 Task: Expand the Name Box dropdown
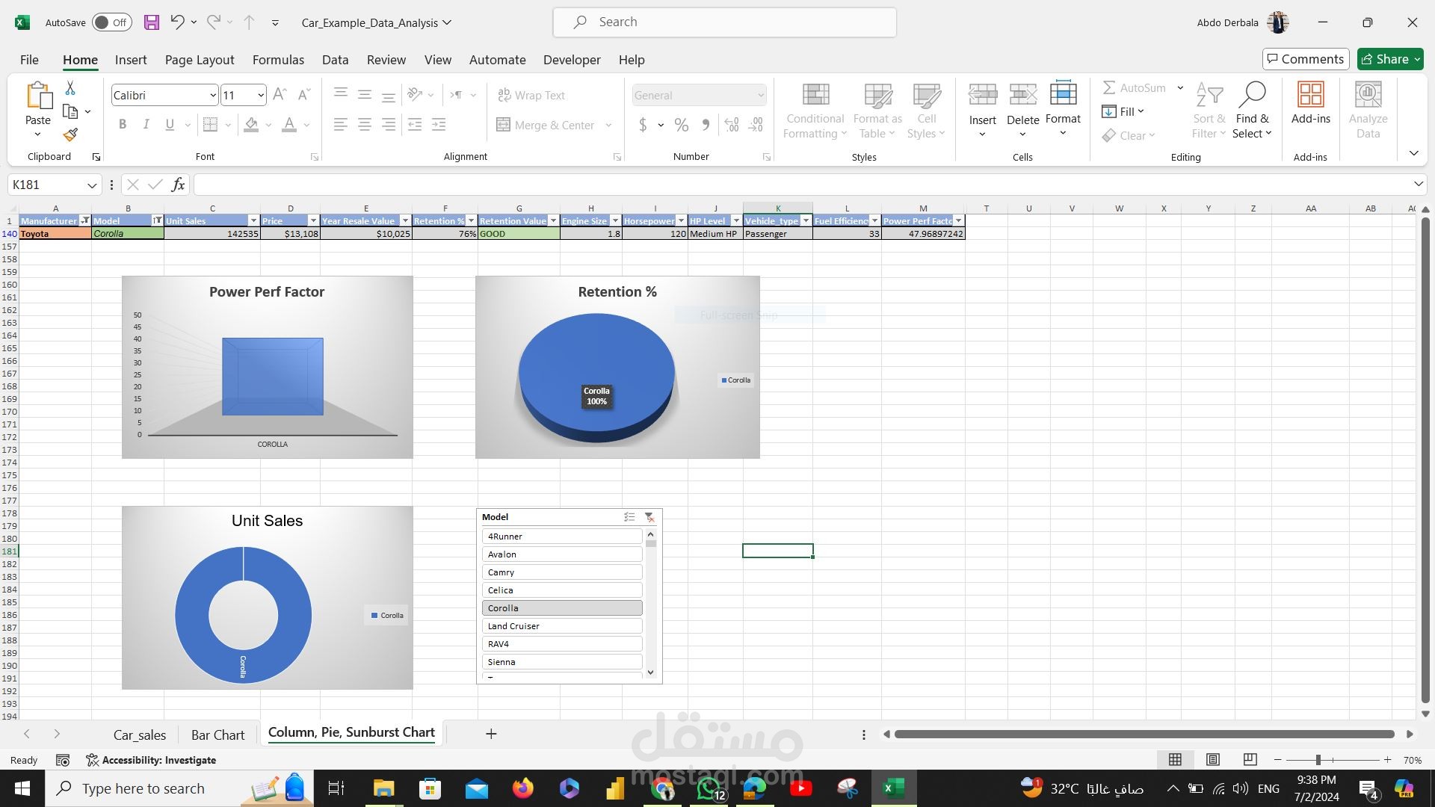click(91, 185)
